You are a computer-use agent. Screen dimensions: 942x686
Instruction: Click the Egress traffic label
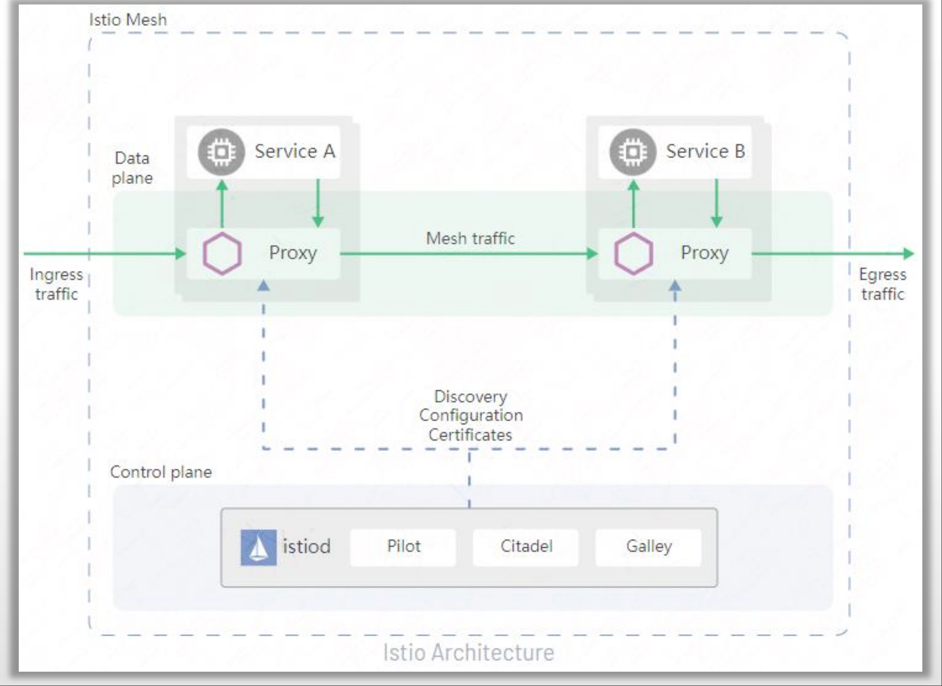(x=883, y=284)
